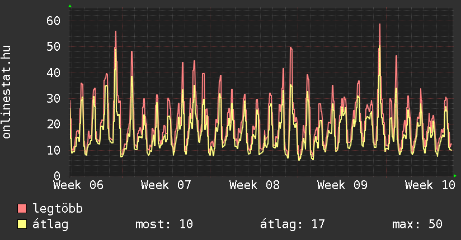Screen dimensions: 461x240
Task: Click the Week 08 axis label
Action: 255,185
